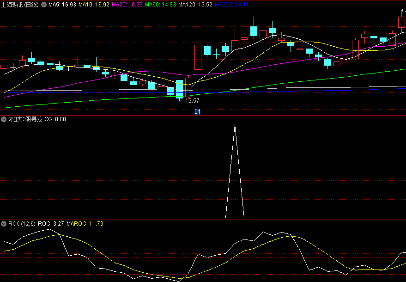Click the 12.57 low price label
The width and height of the screenshot is (406, 282).
click(192, 101)
